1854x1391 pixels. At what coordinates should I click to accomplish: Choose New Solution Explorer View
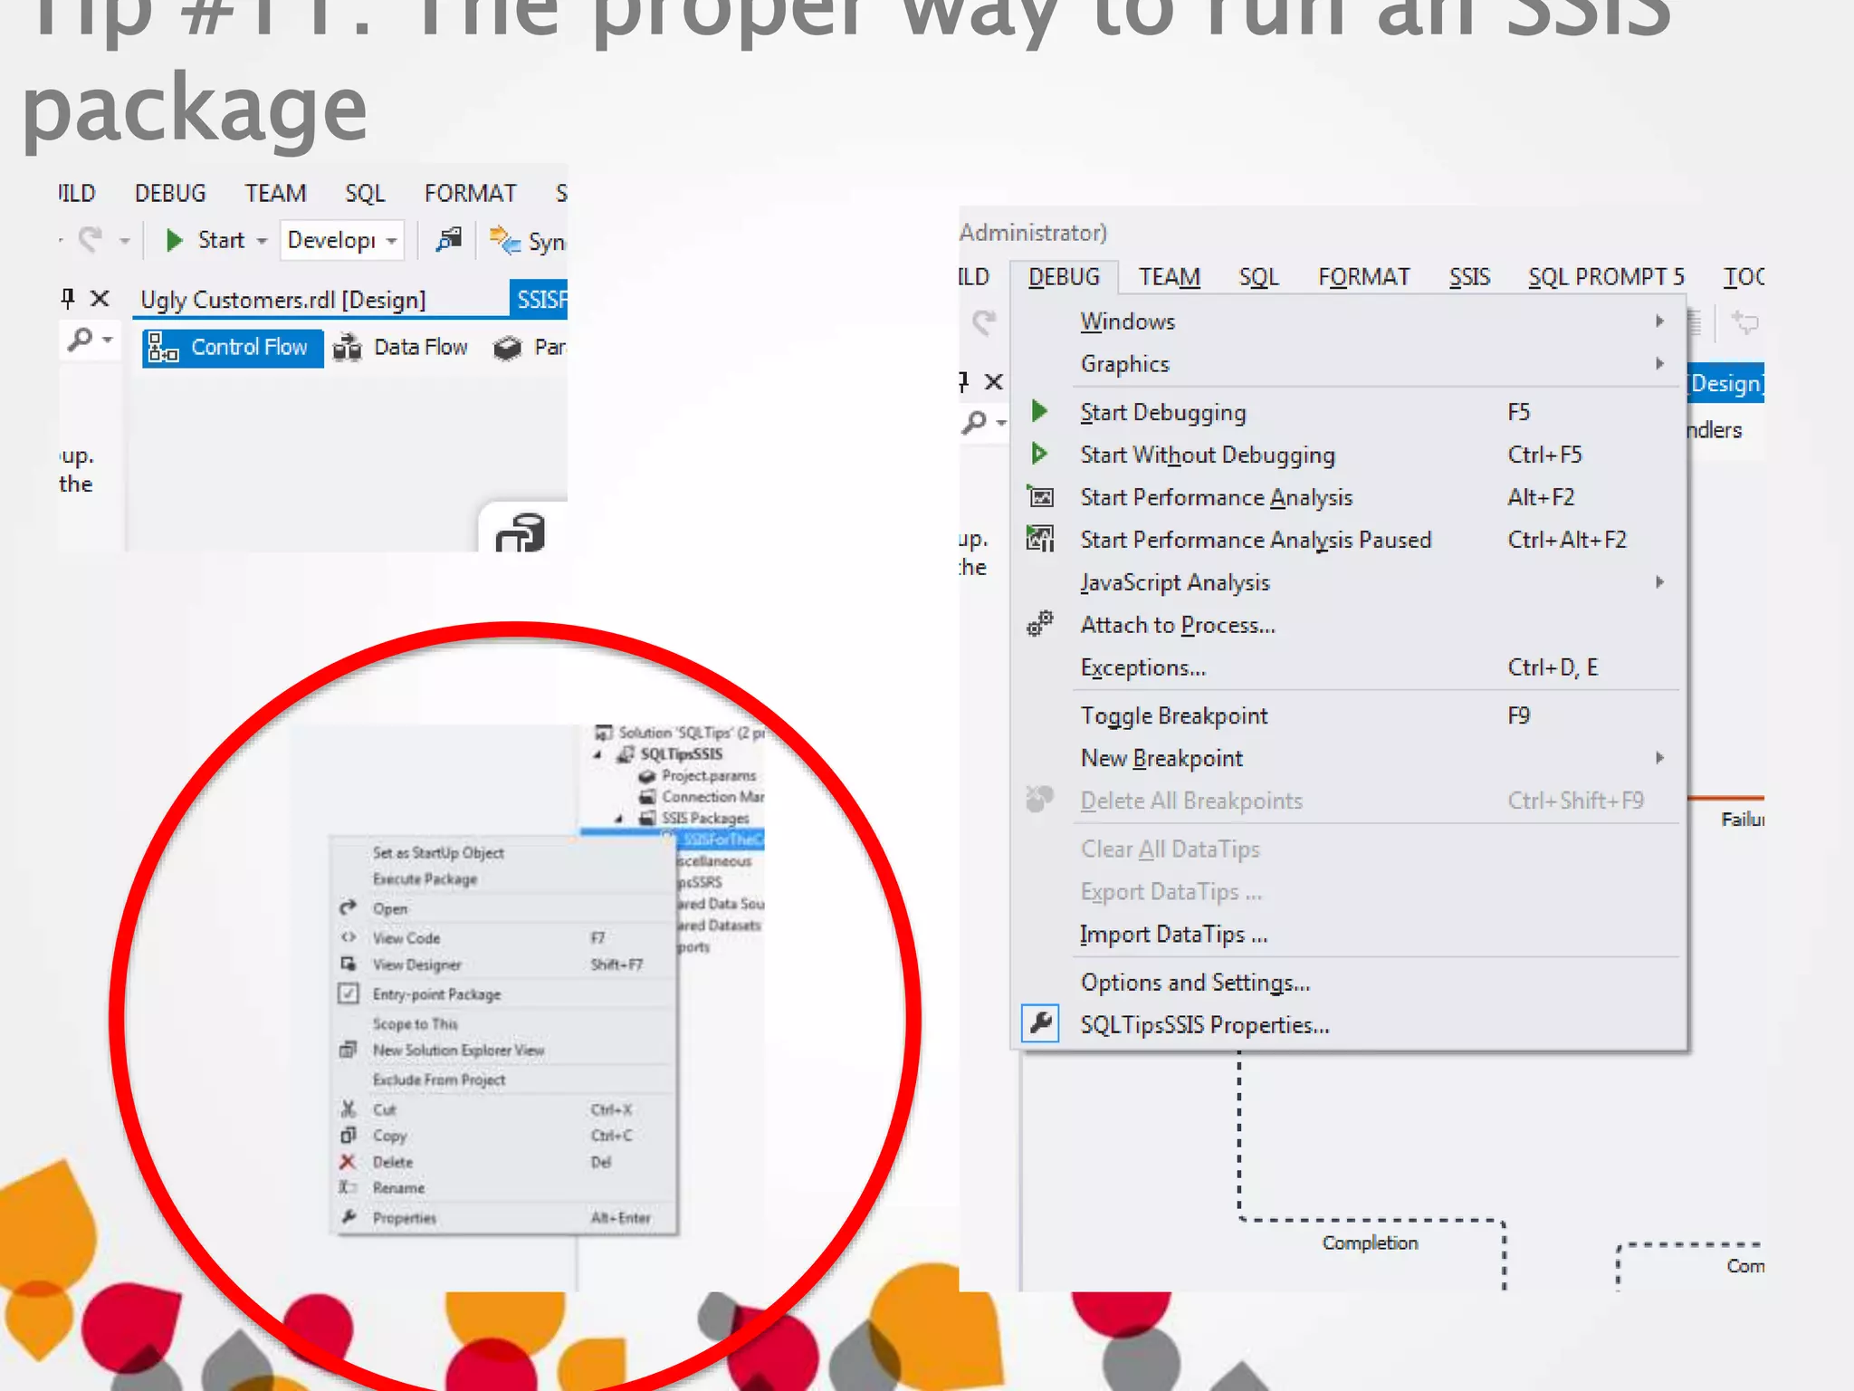pyautogui.click(x=505, y=1050)
